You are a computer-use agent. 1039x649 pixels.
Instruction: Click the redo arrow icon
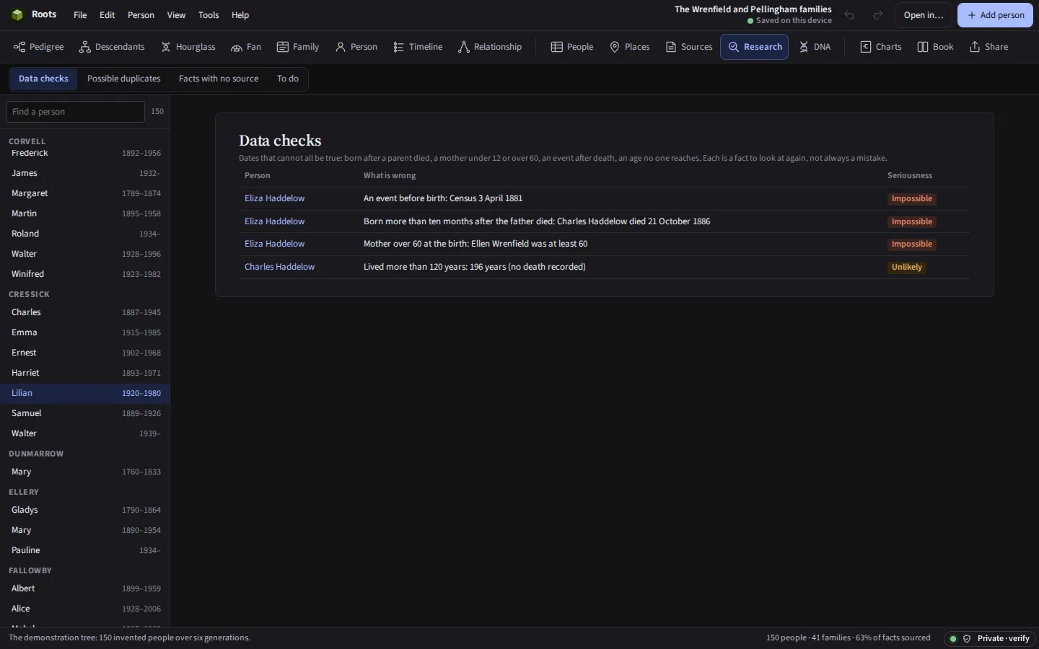pyautogui.click(x=878, y=15)
